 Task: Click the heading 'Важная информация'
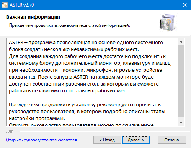click(x=33, y=17)
